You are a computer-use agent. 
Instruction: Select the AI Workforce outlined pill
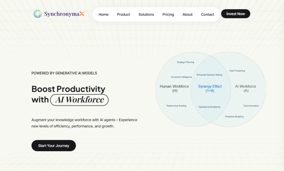[79, 100]
